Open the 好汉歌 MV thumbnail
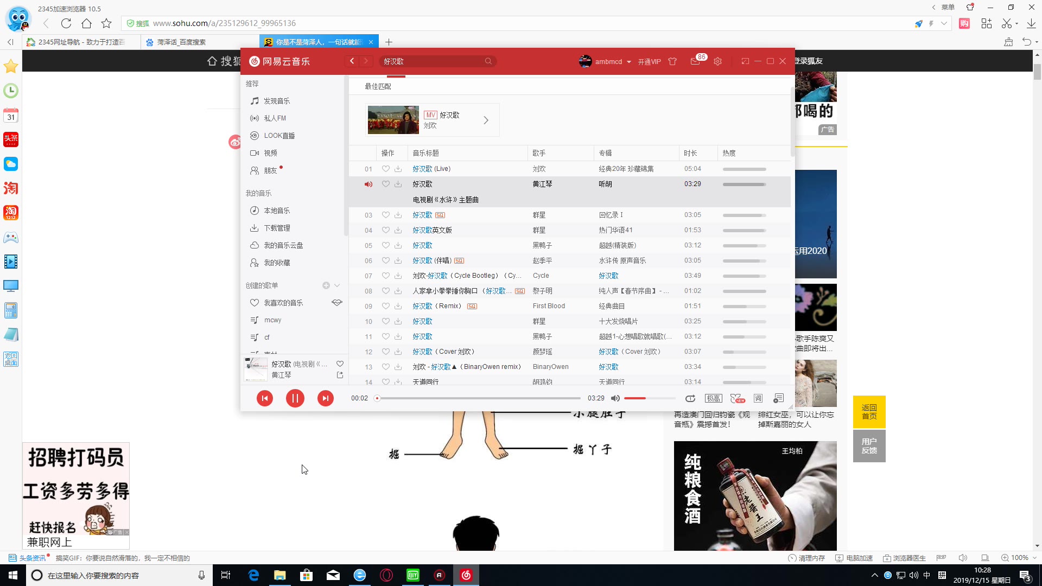The image size is (1042, 586). pos(393,120)
